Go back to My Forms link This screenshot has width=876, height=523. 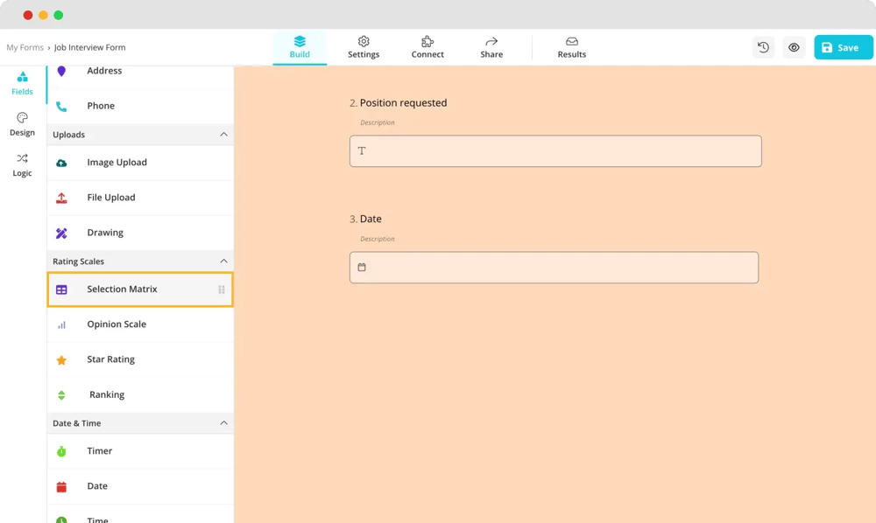point(25,47)
